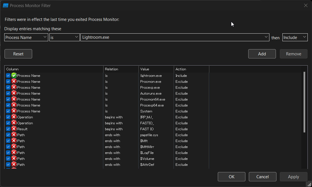
Task: Click the red exclude icon for Procmon64.exe
Action: (x=14, y=99)
